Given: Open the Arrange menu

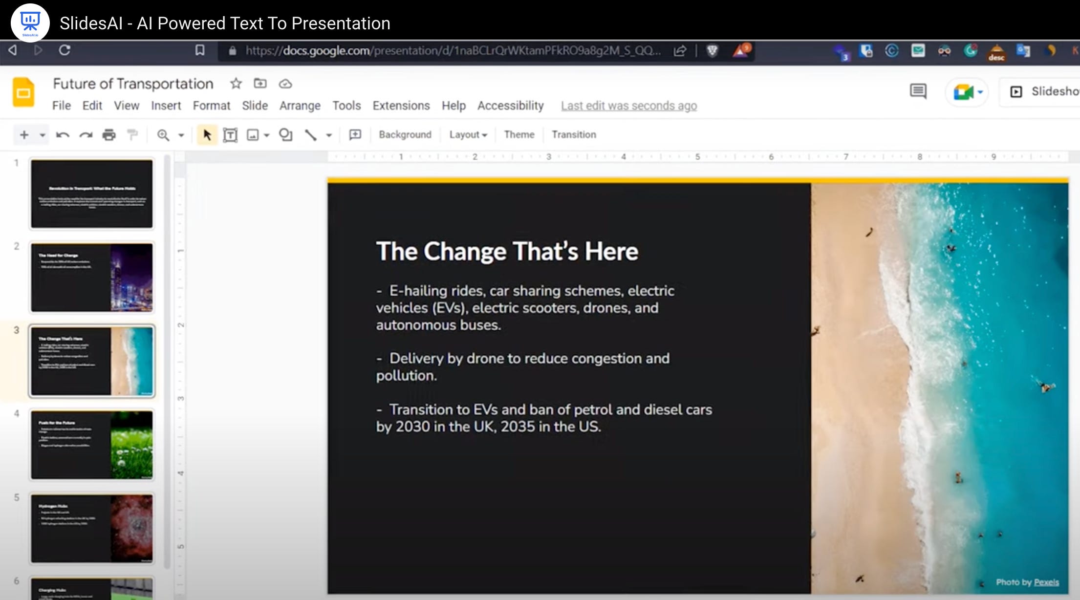Looking at the screenshot, I should point(300,106).
